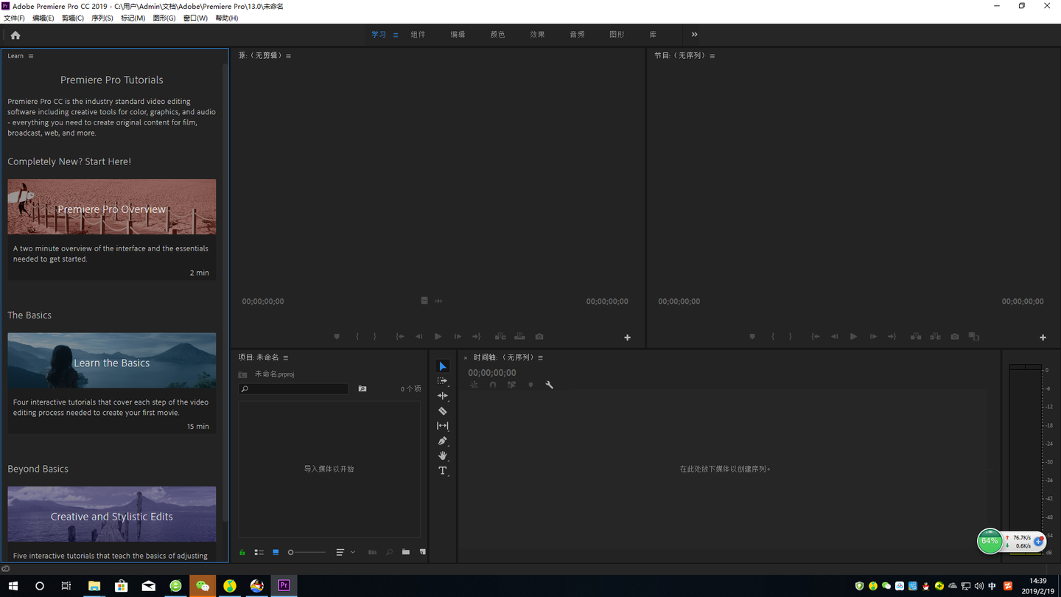Toggle Drag Video Only icon in Source monitor
1061x597 pixels.
424,301
